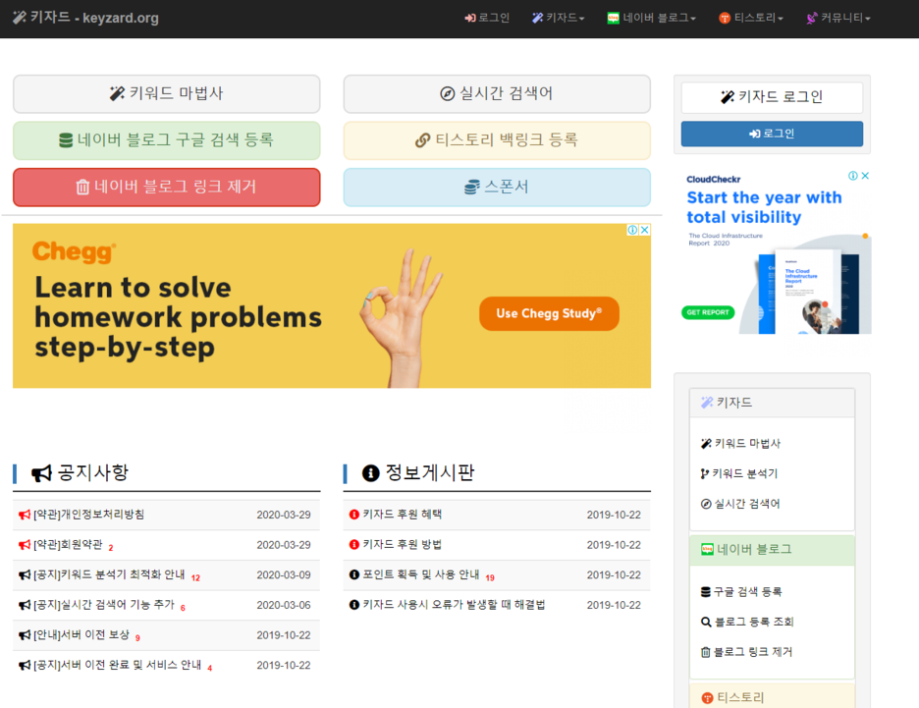Click database icon on 구글 검색 등록 button
Viewport: 919px width, 708px height.
tap(66, 140)
